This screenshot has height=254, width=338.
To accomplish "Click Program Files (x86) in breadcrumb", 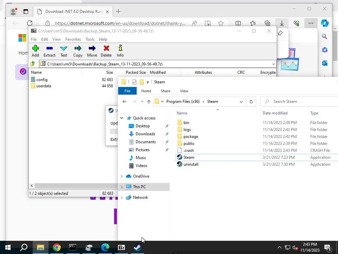I will 183,102.
